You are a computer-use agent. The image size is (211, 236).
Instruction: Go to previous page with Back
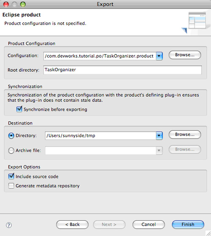click(x=72, y=225)
